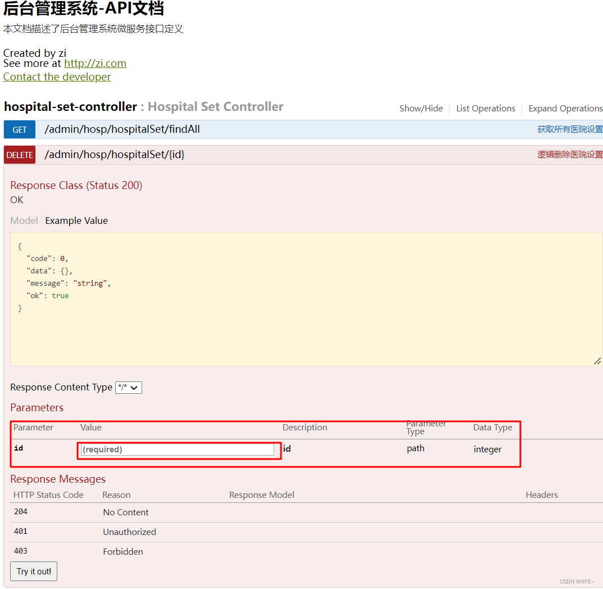Click the 'Forbidden' reason text

[123, 552]
